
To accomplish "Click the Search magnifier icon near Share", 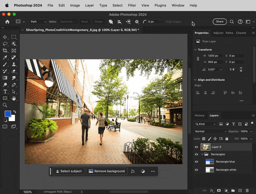I will coord(232,22).
